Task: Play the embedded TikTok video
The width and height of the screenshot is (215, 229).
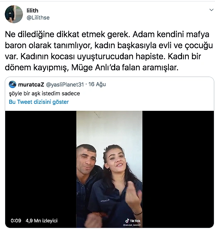Action: point(109,169)
